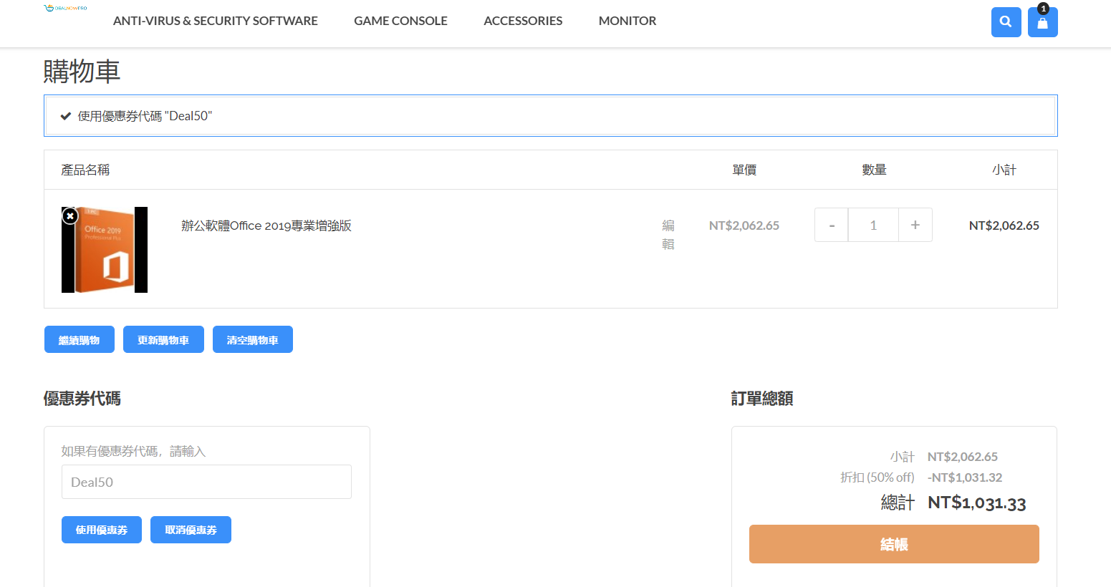Click the grand total NT$1,031.33
The height and width of the screenshot is (587, 1111).
[x=977, y=503]
